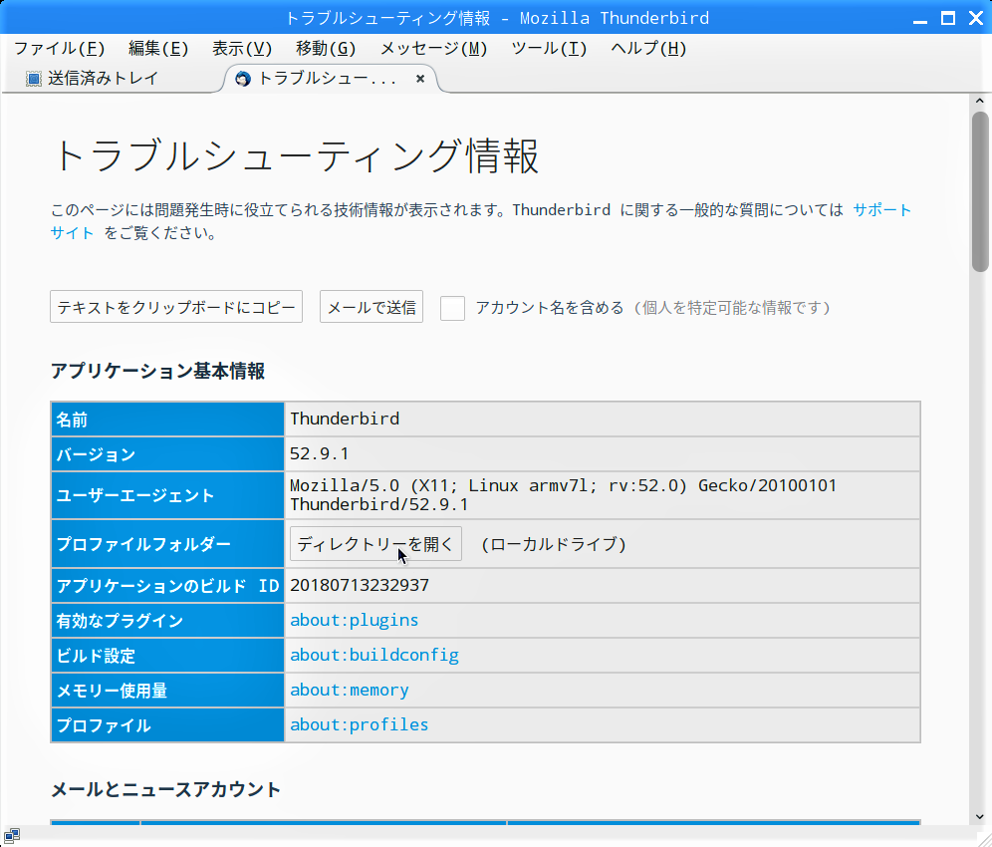The width and height of the screenshot is (992, 847).
Task: Click the ビルド設定 row header
Action: click(x=167, y=656)
